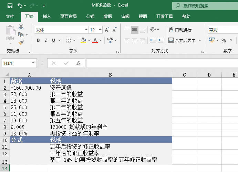The width and height of the screenshot is (238, 172).
Task: Open the 常规 number format dropdown
Action: (222, 30)
